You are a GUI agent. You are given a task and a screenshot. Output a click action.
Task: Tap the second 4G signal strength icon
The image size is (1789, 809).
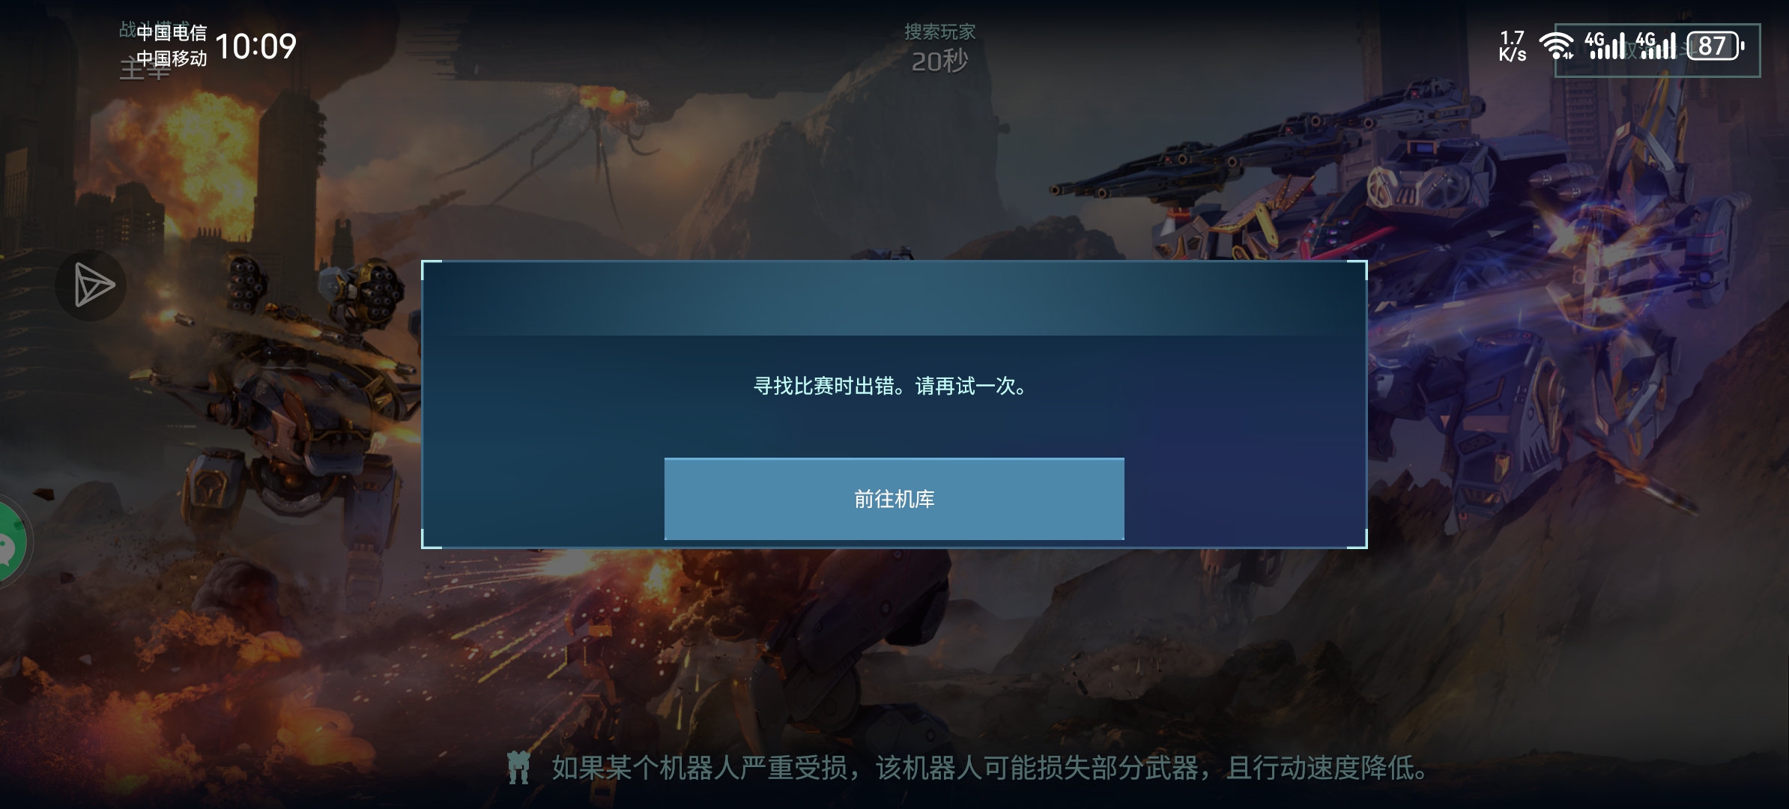click(x=1656, y=46)
